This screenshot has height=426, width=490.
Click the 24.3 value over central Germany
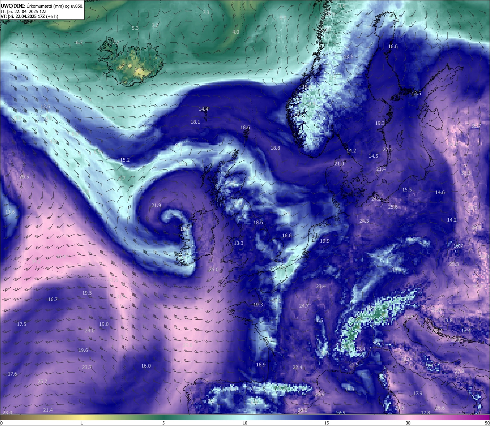(x=364, y=221)
